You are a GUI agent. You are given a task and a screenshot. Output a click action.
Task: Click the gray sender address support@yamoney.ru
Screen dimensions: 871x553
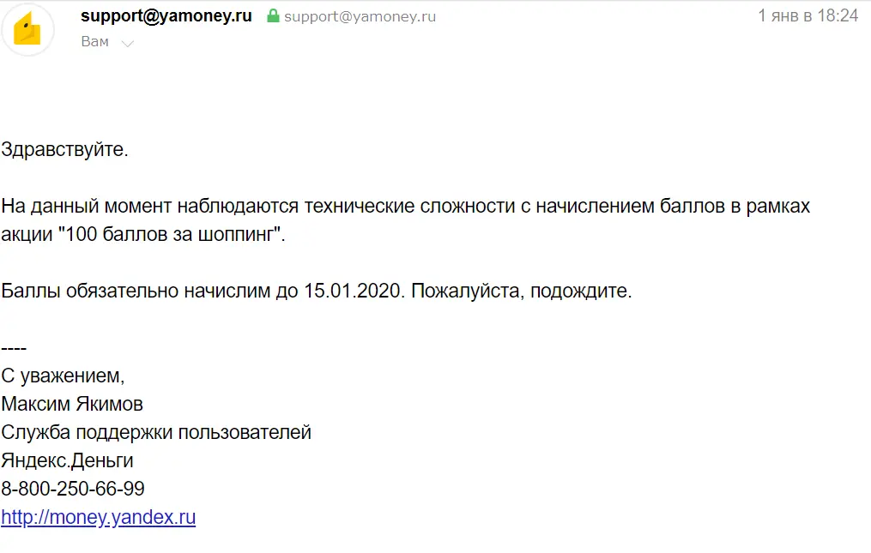tap(360, 16)
